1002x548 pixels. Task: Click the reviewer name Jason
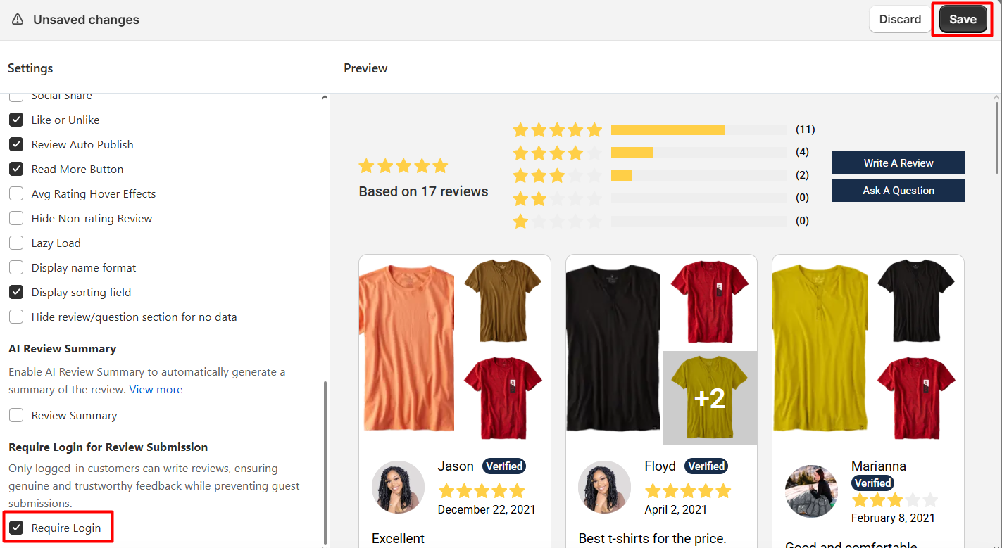coord(456,466)
